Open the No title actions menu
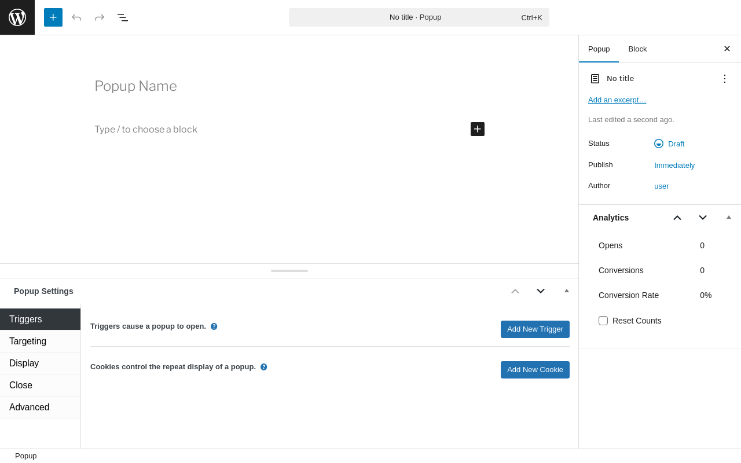This screenshot has height=463, width=741. [725, 79]
